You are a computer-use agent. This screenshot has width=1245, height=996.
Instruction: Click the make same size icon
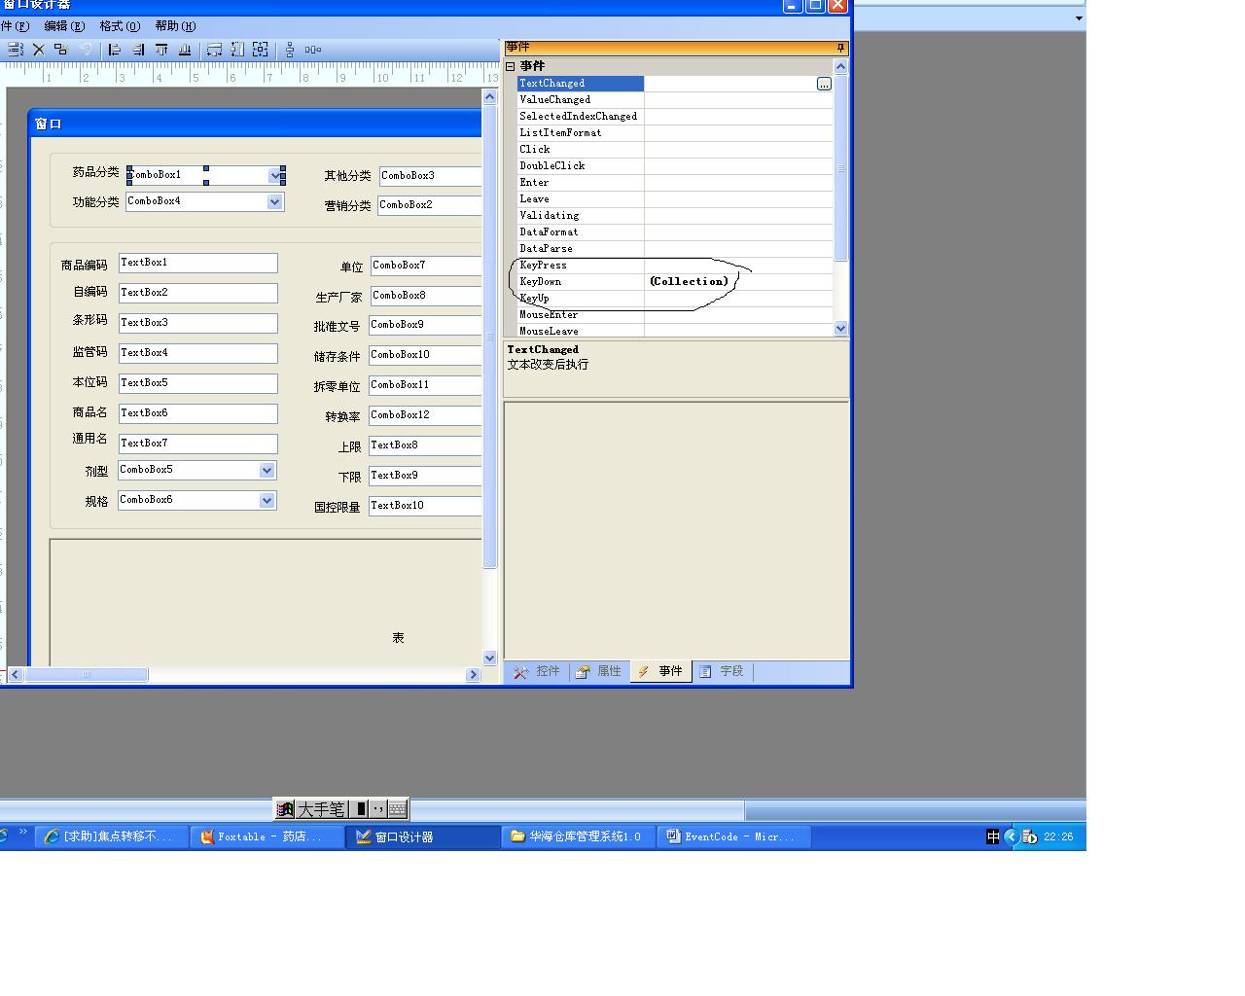261,50
